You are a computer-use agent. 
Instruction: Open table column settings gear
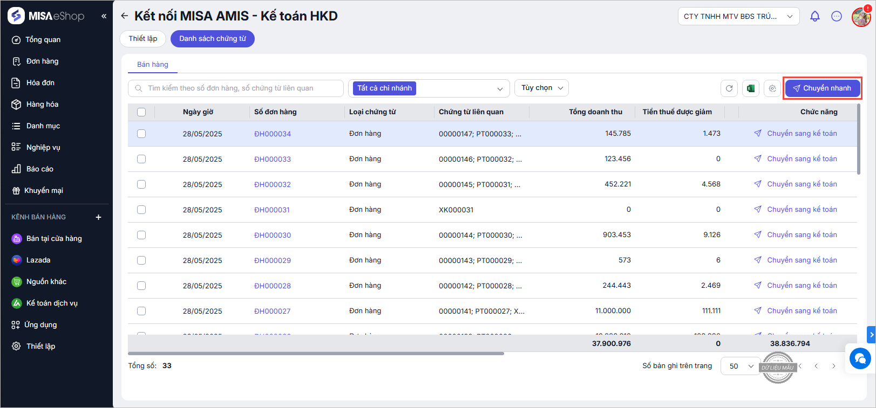click(772, 88)
